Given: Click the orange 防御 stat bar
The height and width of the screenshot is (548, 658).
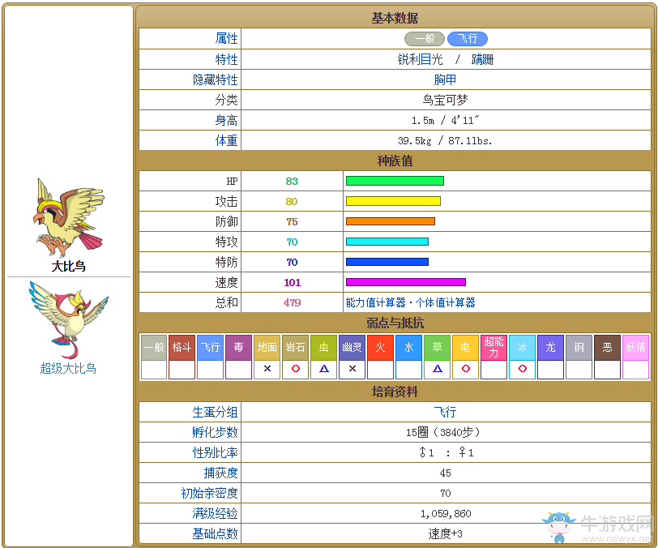Looking at the screenshot, I should pyautogui.click(x=391, y=221).
